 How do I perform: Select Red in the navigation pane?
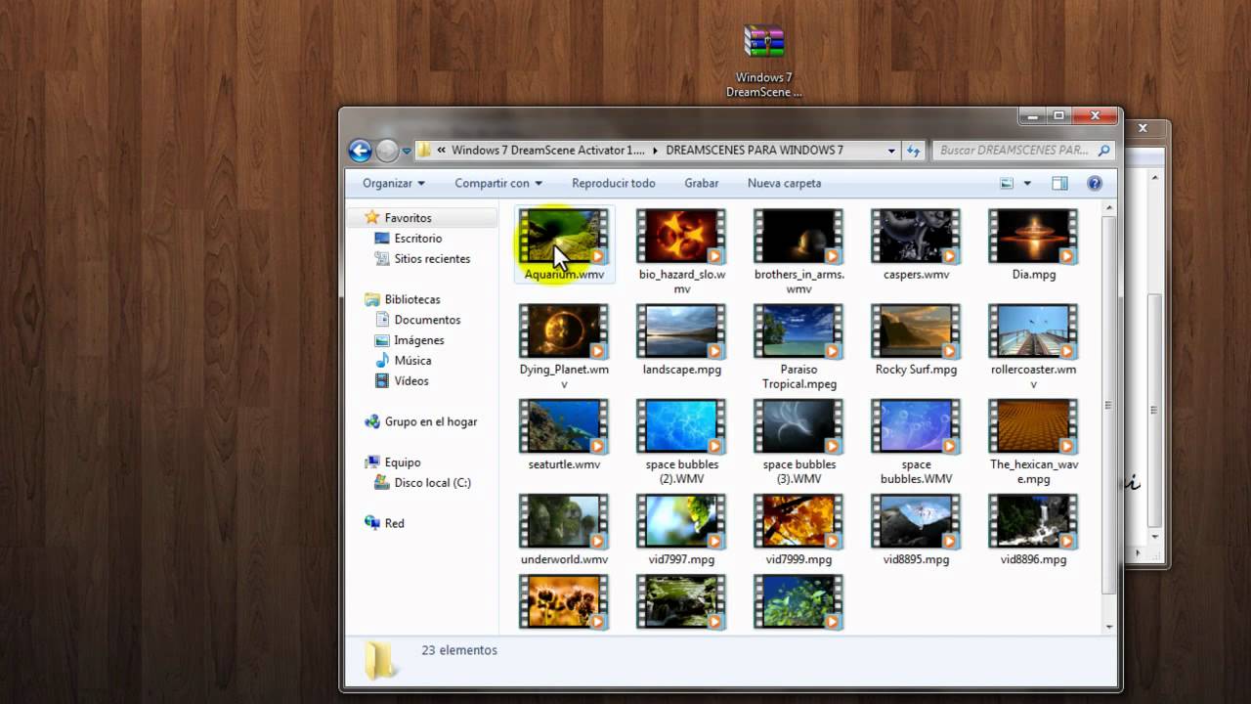point(394,523)
